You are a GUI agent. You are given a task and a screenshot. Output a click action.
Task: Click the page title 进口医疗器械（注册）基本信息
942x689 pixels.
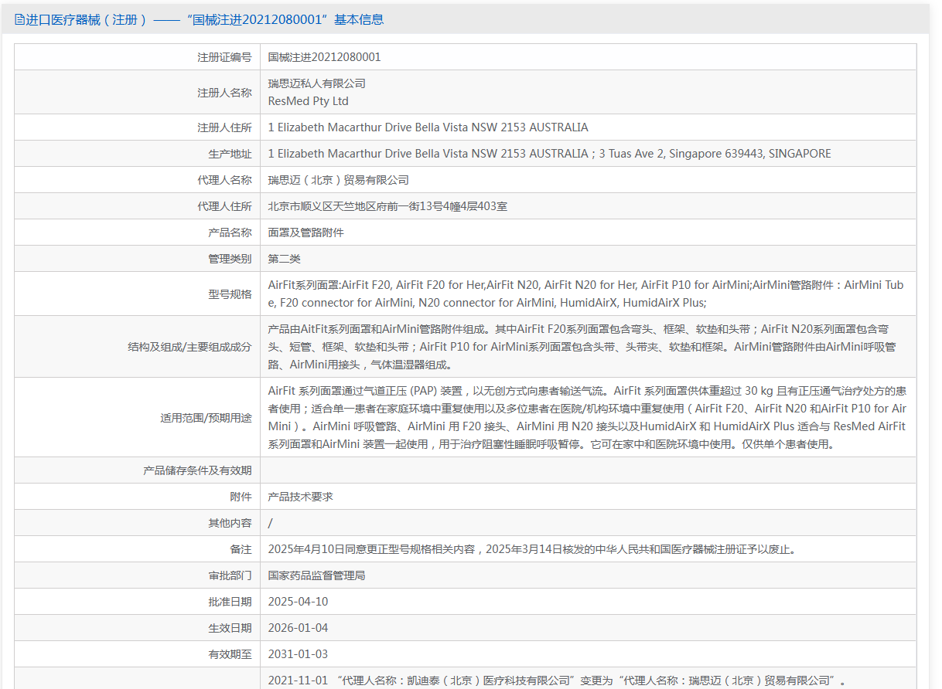[205, 20]
